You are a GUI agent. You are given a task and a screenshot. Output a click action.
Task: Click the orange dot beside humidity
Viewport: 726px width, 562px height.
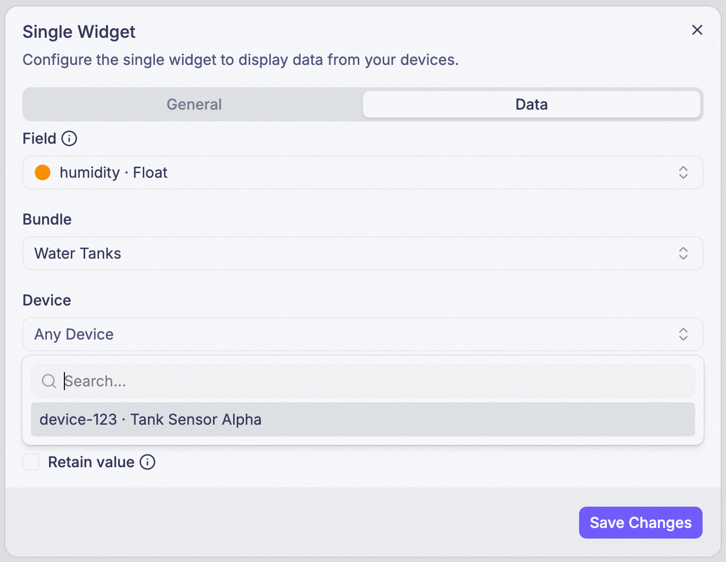[43, 172]
